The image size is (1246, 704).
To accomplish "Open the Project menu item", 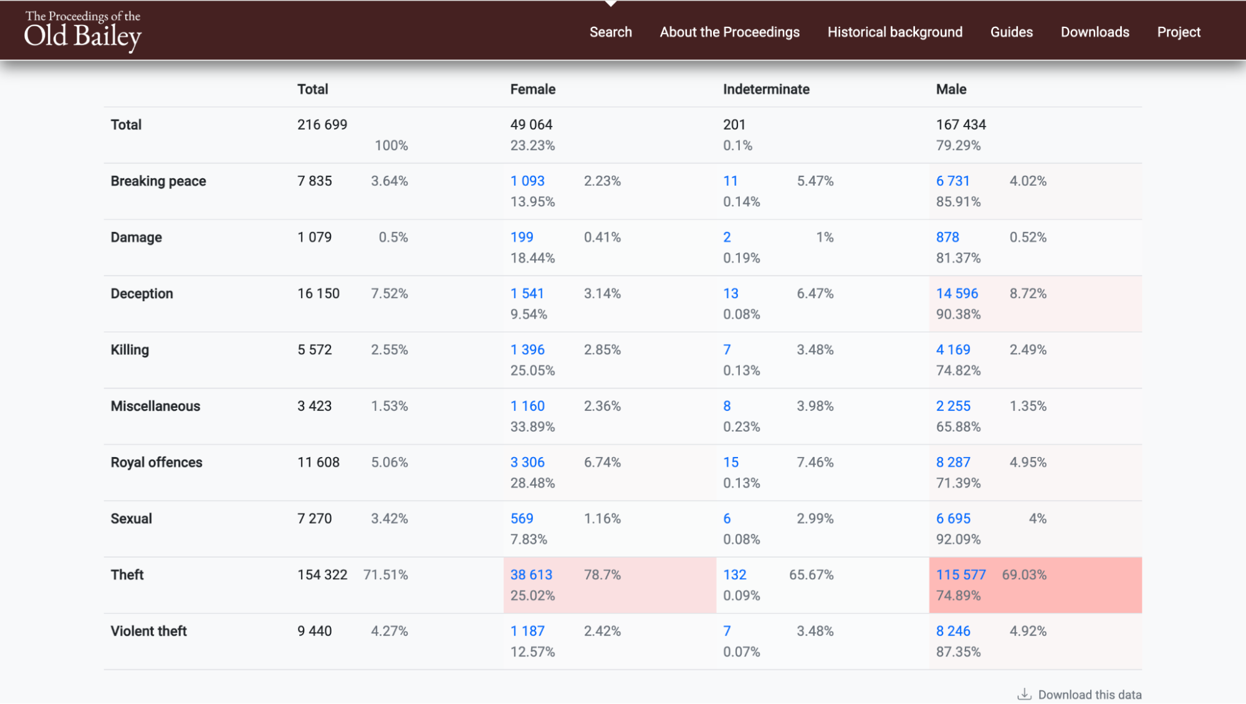I will [x=1178, y=32].
